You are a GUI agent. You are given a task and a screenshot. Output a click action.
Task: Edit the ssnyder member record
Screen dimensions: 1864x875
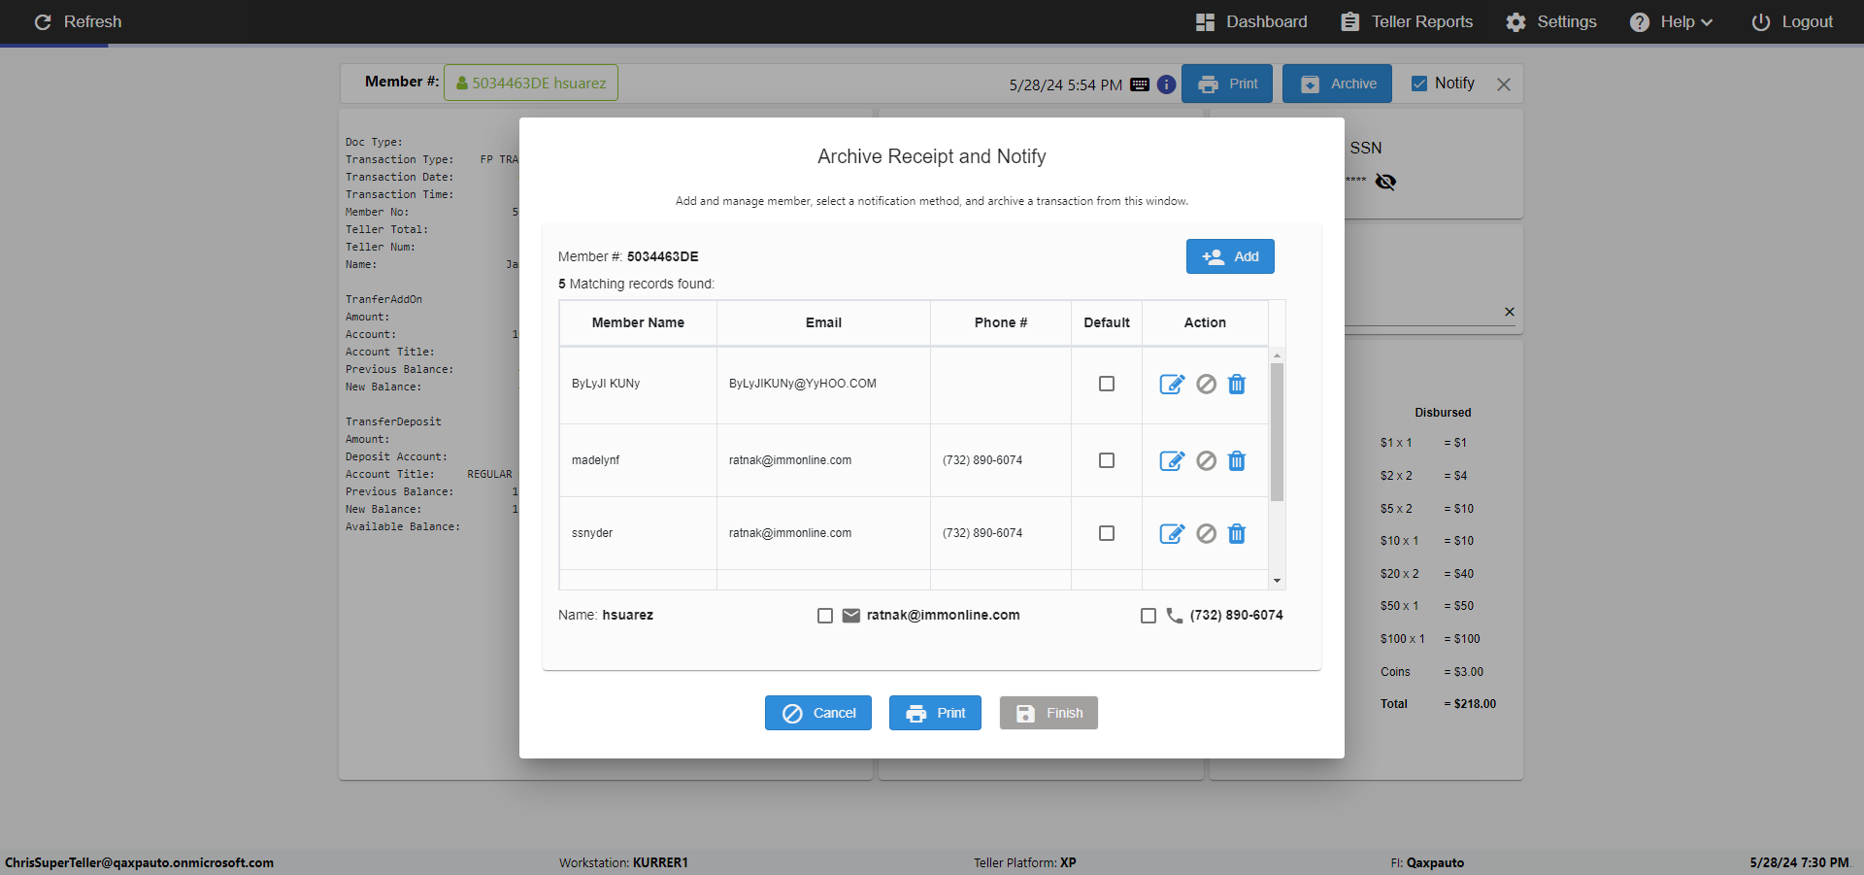(1172, 534)
